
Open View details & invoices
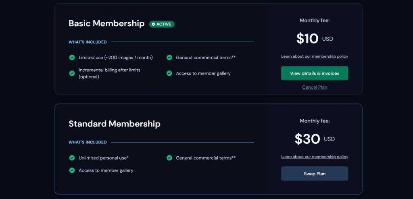pyautogui.click(x=315, y=73)
